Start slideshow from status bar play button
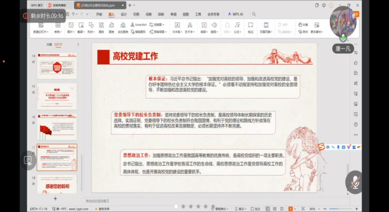 [x=291, y=209]
